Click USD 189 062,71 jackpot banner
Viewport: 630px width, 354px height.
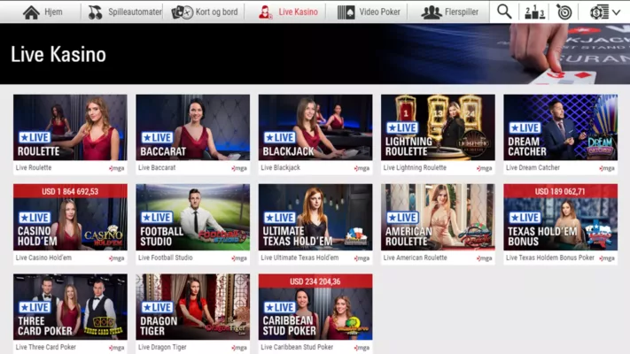[x=561, y=191]
